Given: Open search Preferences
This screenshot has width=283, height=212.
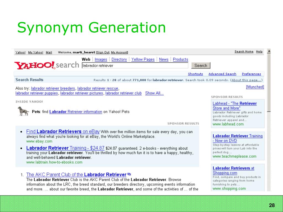Looking at the screenshot, I should (251, 74).
